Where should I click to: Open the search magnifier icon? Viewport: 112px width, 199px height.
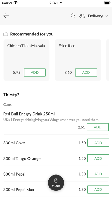point(73,16)
